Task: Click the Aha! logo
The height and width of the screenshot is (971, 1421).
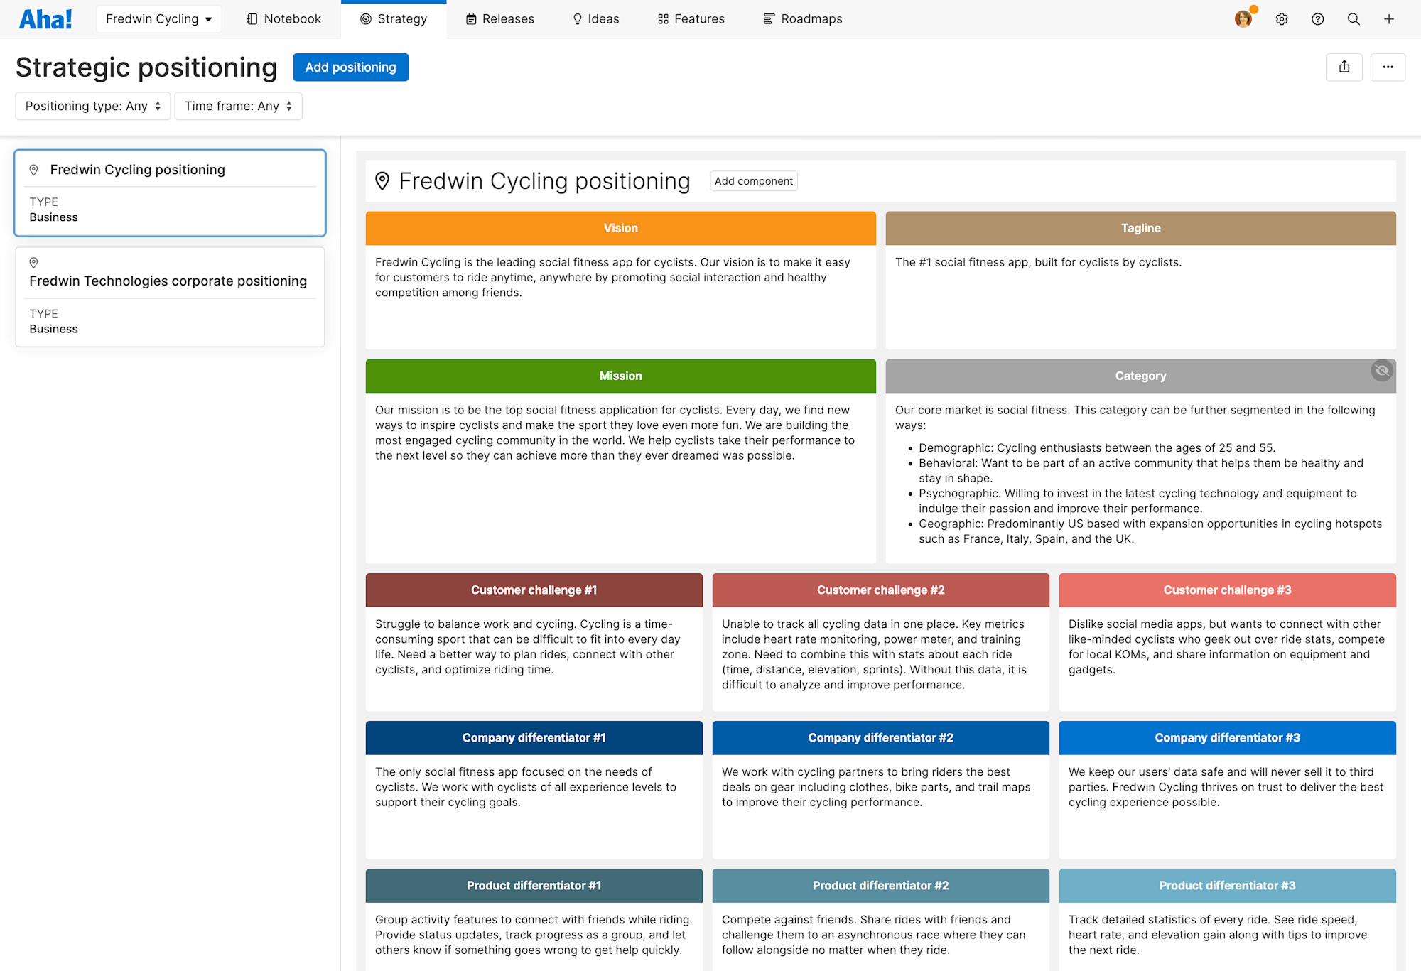Action: click(x=45, y=19)
